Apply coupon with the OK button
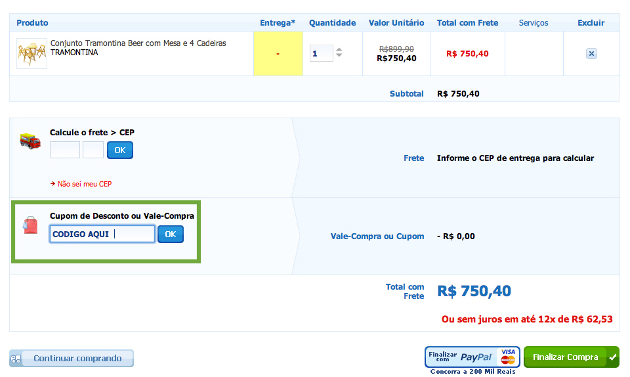The height and width of the screenshot is (377, 630). [x=171, y=234]
